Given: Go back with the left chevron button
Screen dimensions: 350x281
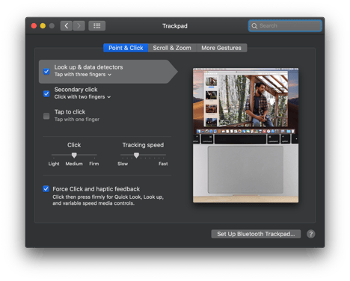Looking at the screenshot, I should pos(67,25).
